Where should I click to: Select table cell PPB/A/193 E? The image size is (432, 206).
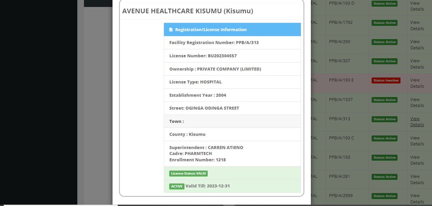(342, 80)
